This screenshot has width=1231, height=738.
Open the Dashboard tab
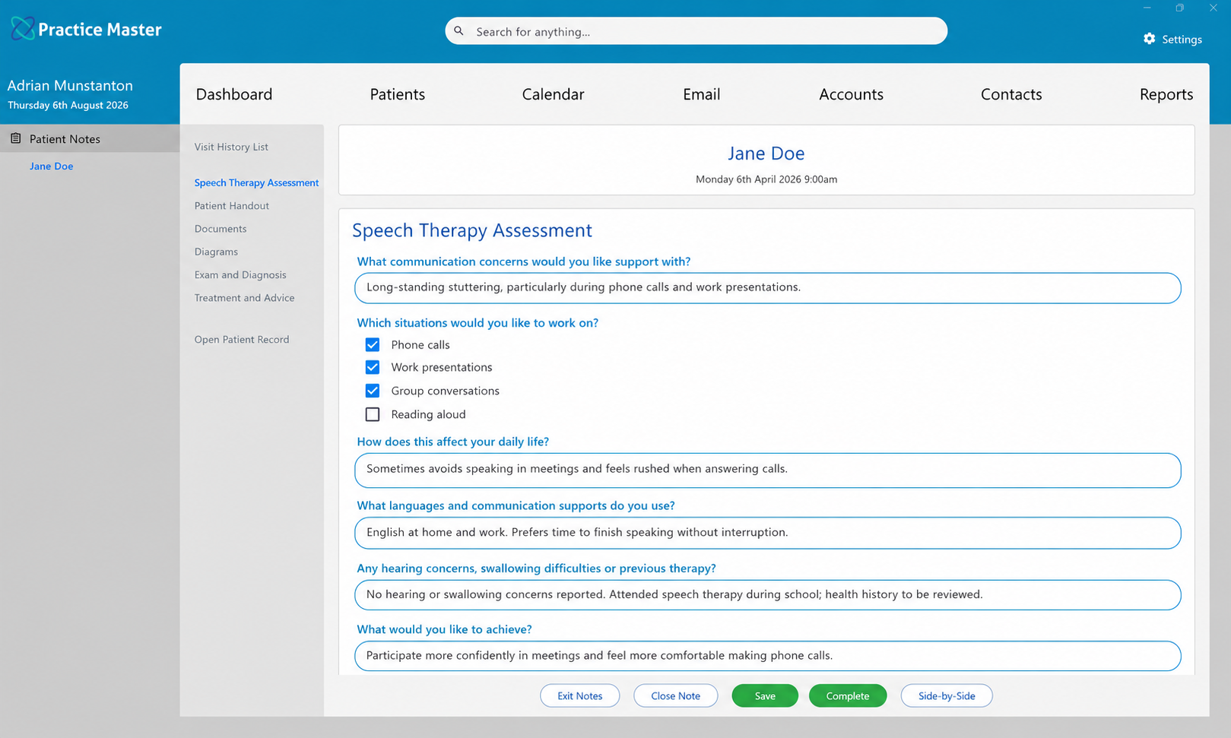coord(234,94)
